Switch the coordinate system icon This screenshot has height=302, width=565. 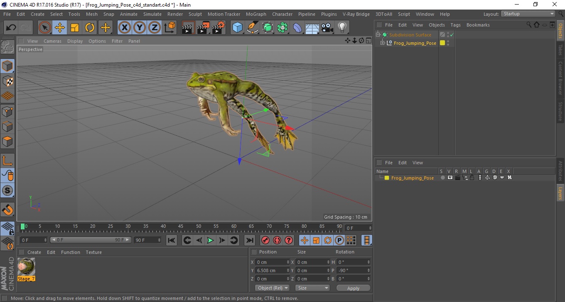coord(169,28)
